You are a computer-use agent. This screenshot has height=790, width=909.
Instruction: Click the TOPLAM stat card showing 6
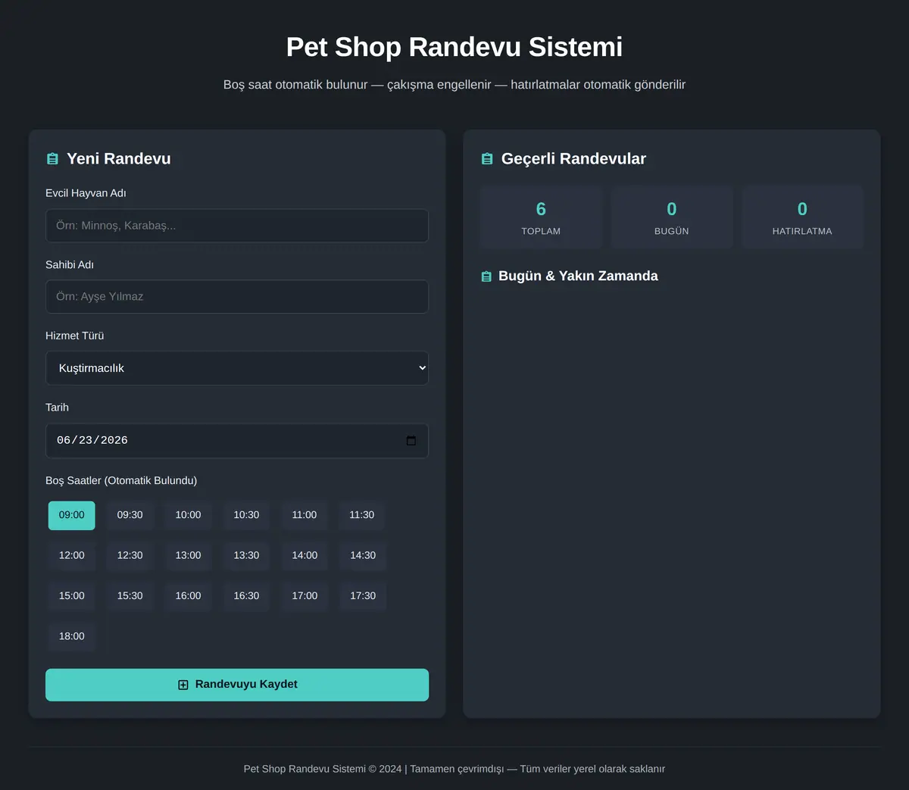tap(541, 217)
